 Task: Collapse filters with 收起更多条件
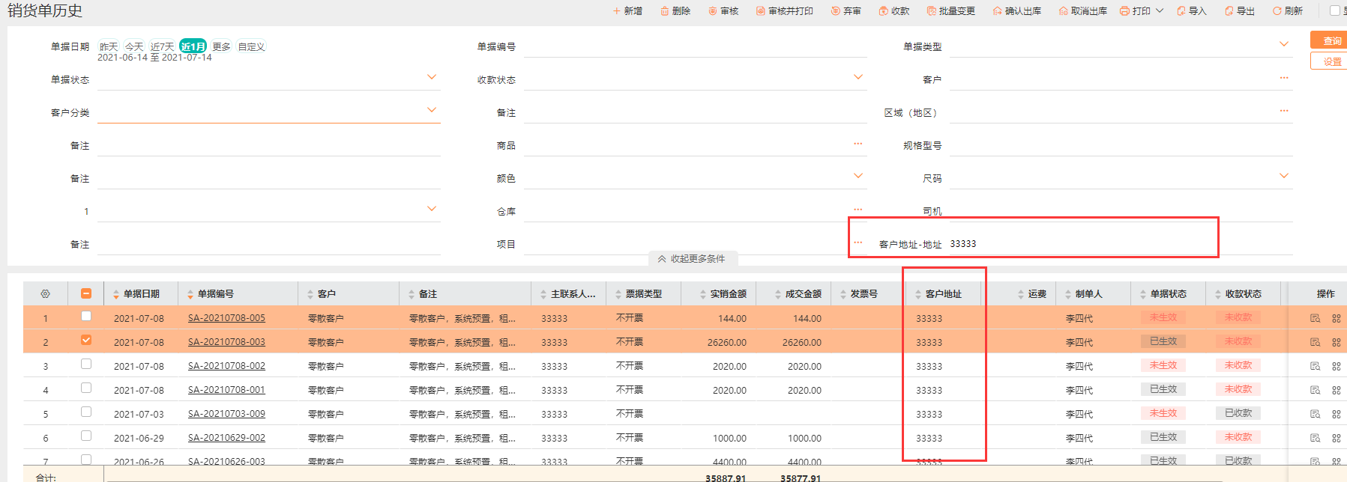click(692, 259)
